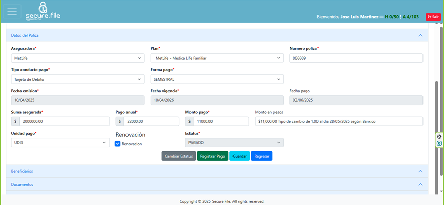The image size is (444, 205).
Task: Click the teal icon below the X icon
Action: (x=439, y=144)
